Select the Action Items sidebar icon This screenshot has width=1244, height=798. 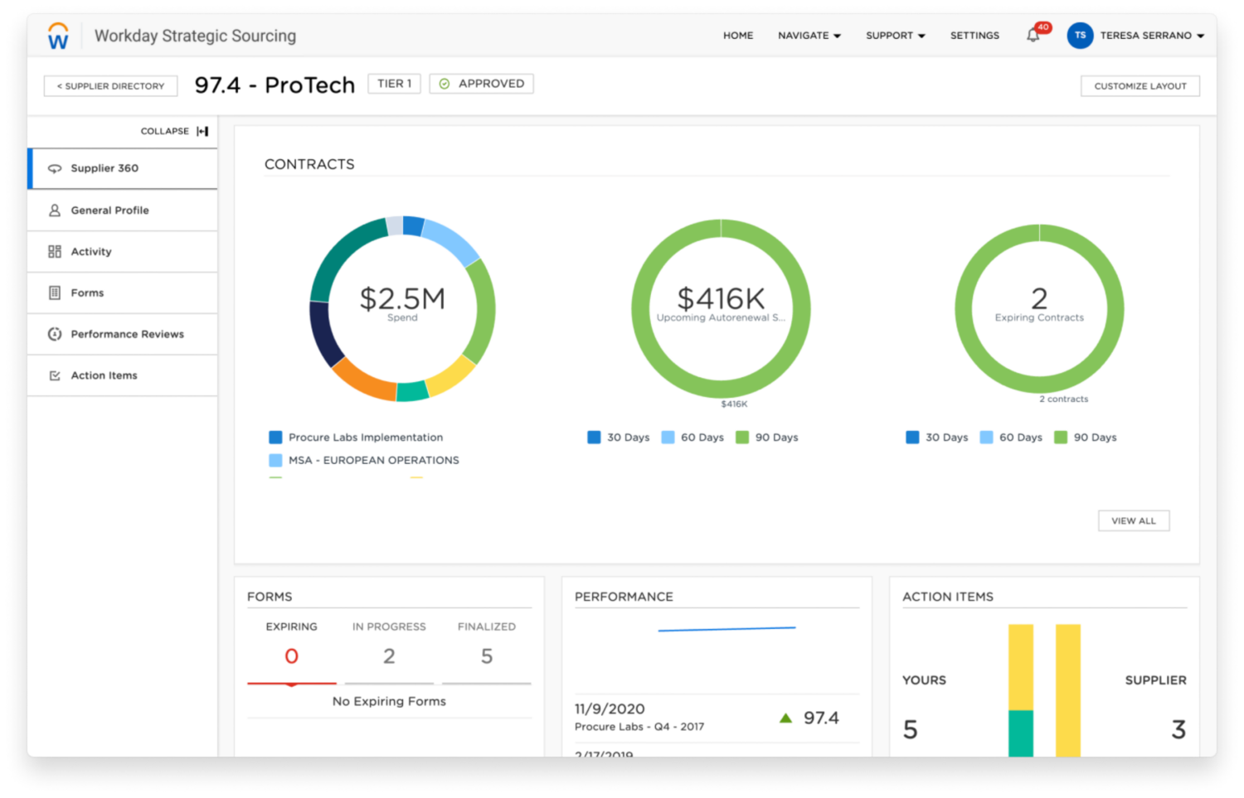pyautogui.click(x=53, y=375)
